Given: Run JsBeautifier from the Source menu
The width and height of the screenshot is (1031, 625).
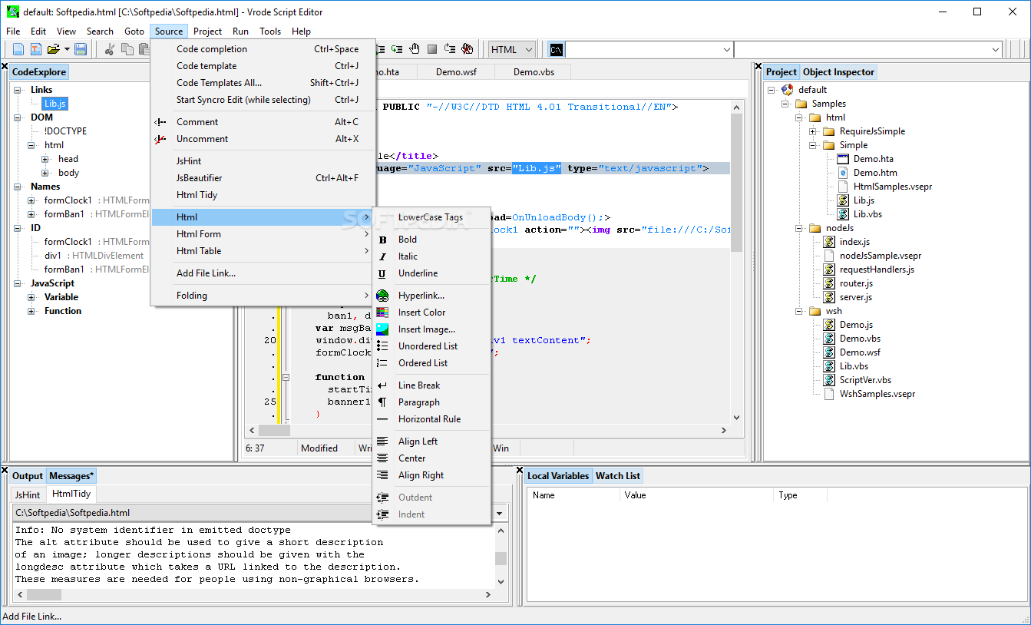Looking at the screenshot, I should coord(263,178).
